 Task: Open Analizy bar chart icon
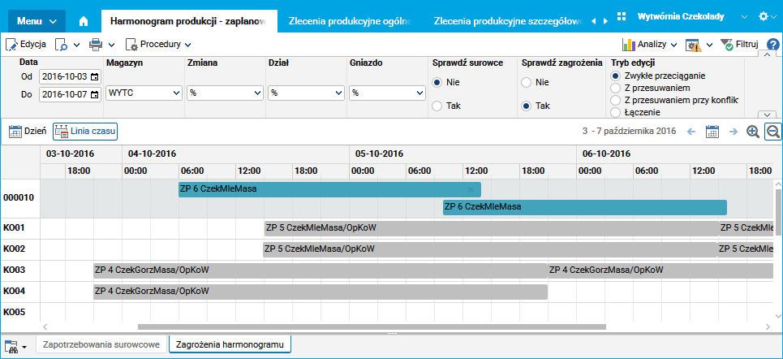click(x=628, y=45)
